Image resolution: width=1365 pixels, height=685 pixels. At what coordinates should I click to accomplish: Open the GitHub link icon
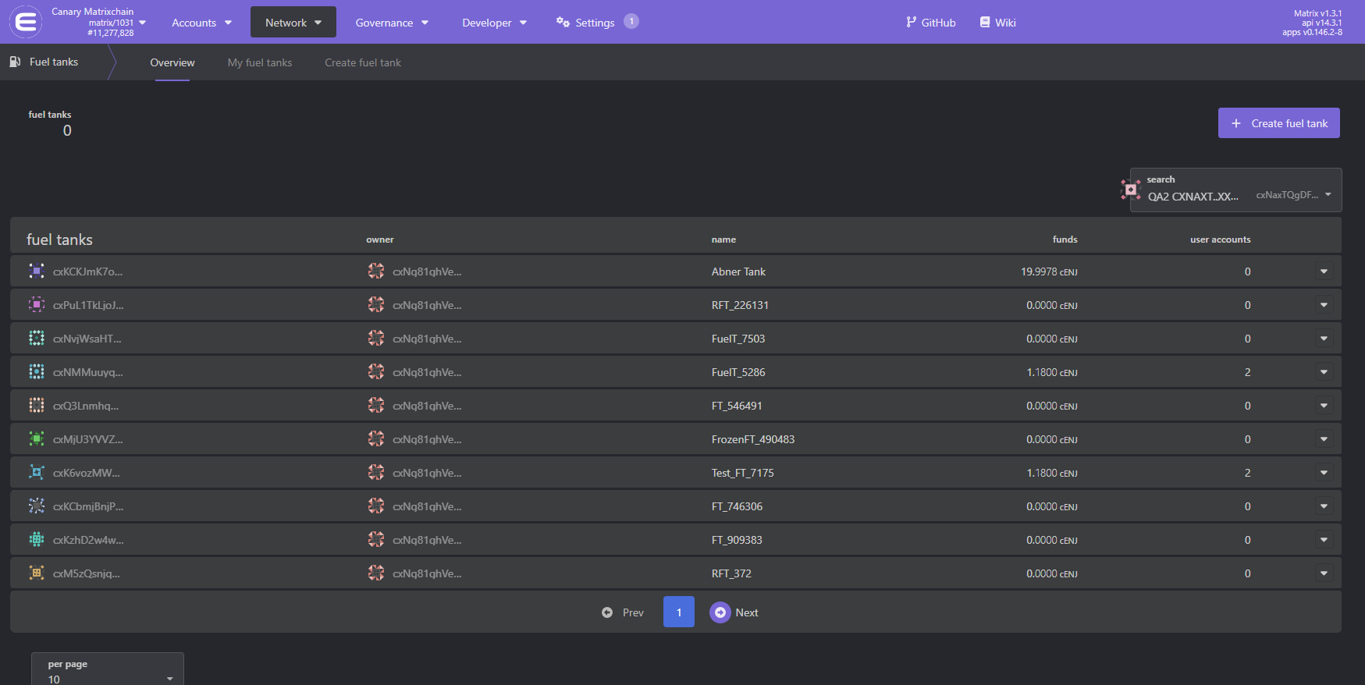tap(911, 23)
